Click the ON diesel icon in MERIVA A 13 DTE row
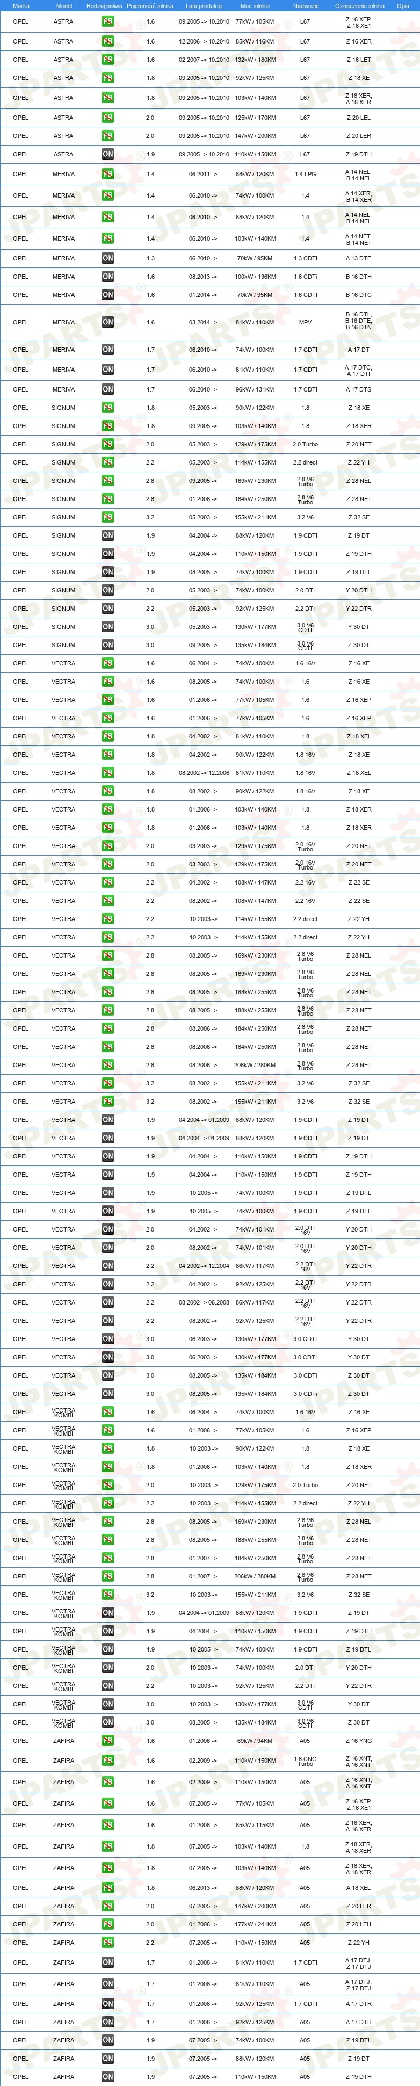The height and width of the screenshot is (2086, 420). point(107,258)
